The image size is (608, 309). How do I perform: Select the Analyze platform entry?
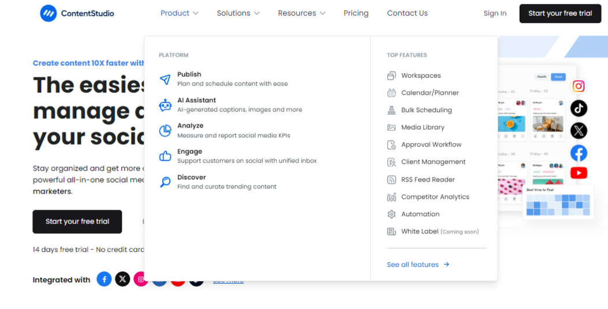(x=225, y=130)
